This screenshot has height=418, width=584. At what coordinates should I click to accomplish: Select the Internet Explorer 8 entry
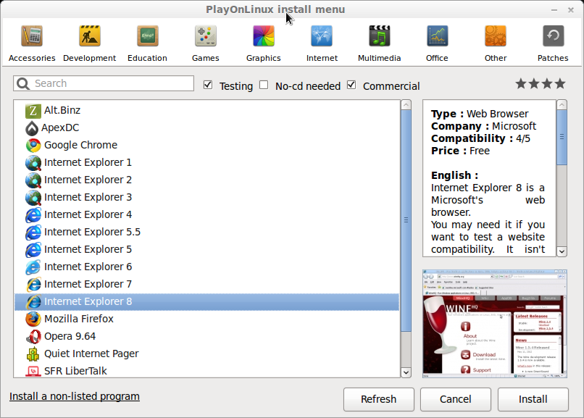click(x=207, y=301)
